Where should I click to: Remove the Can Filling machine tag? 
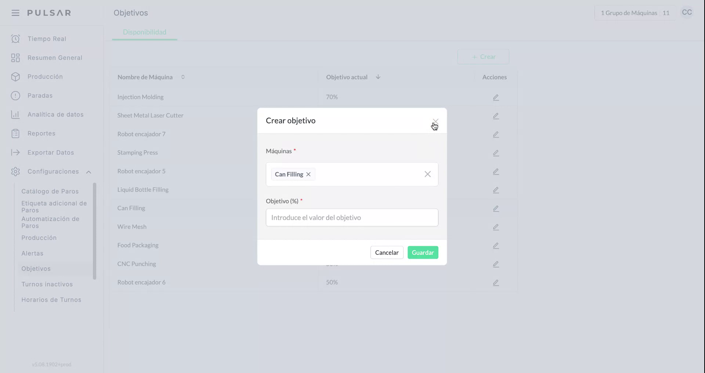[308, 174]
